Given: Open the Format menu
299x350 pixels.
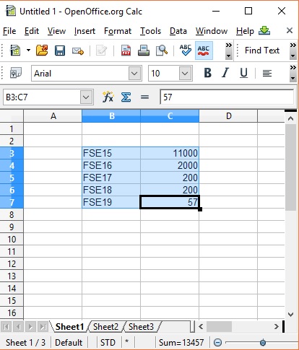Looking at the screenshot, I should pyautogui.click(x=118, y=31).
